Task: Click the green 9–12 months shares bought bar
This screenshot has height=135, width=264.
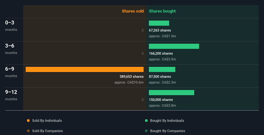Action: [172, 93]
